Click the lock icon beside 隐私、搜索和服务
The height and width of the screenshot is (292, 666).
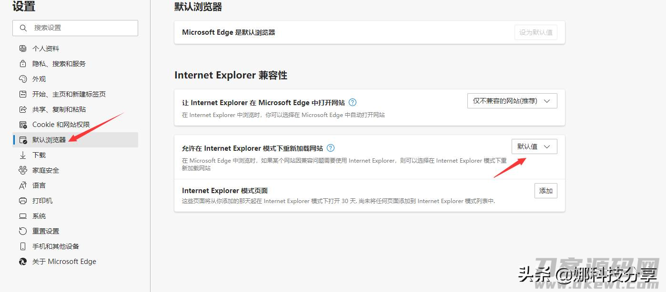[x=23, y=64]
